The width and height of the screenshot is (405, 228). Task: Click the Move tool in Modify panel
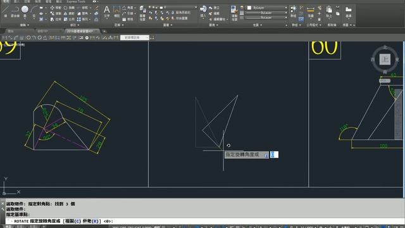[56, 8]
